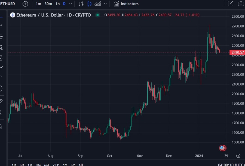Open the US flag economic event marker

click(x=222, y=148)
